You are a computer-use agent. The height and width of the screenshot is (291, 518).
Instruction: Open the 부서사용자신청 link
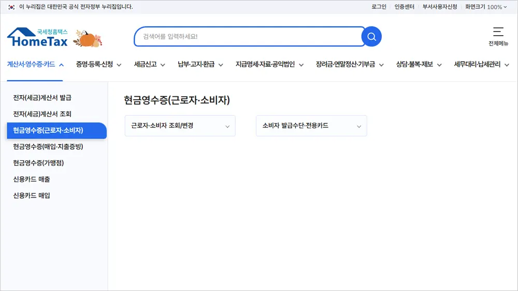pos(440,7)
